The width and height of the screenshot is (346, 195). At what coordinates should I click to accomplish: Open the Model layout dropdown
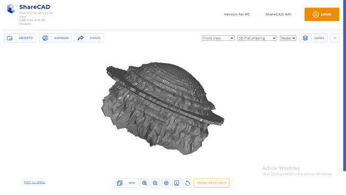[288, 38]
